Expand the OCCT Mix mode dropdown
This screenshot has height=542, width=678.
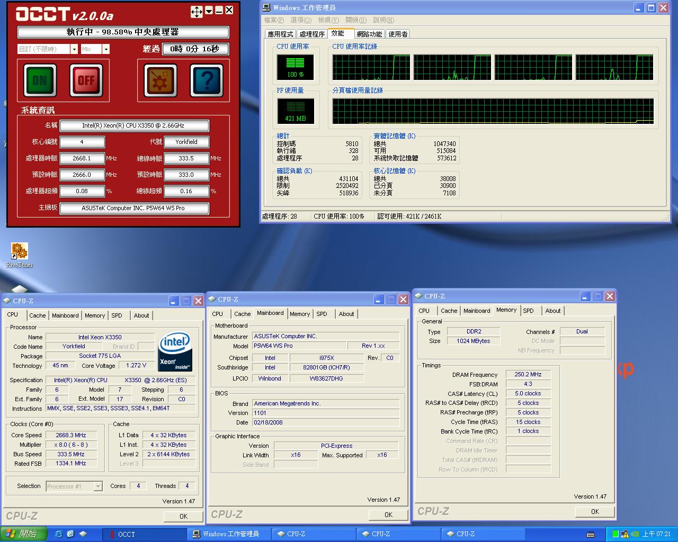point(106,49)
